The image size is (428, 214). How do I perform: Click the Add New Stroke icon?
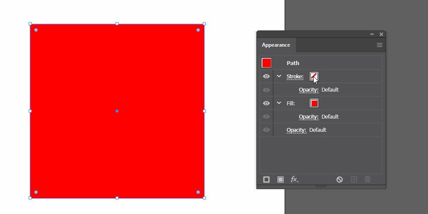(x=266, y=179)
